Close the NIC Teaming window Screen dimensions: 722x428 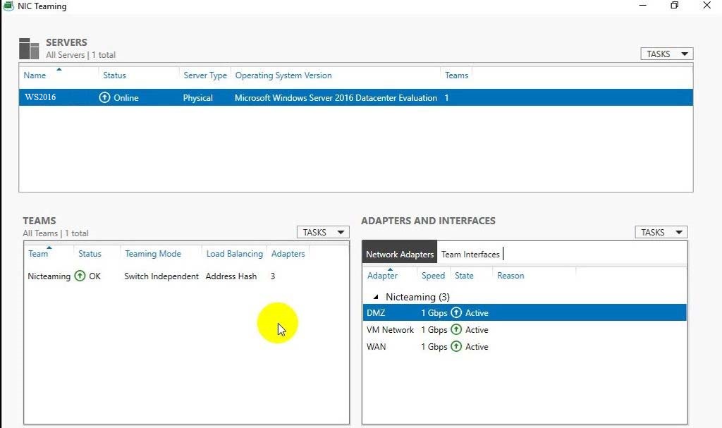click(x=706, y=6)
